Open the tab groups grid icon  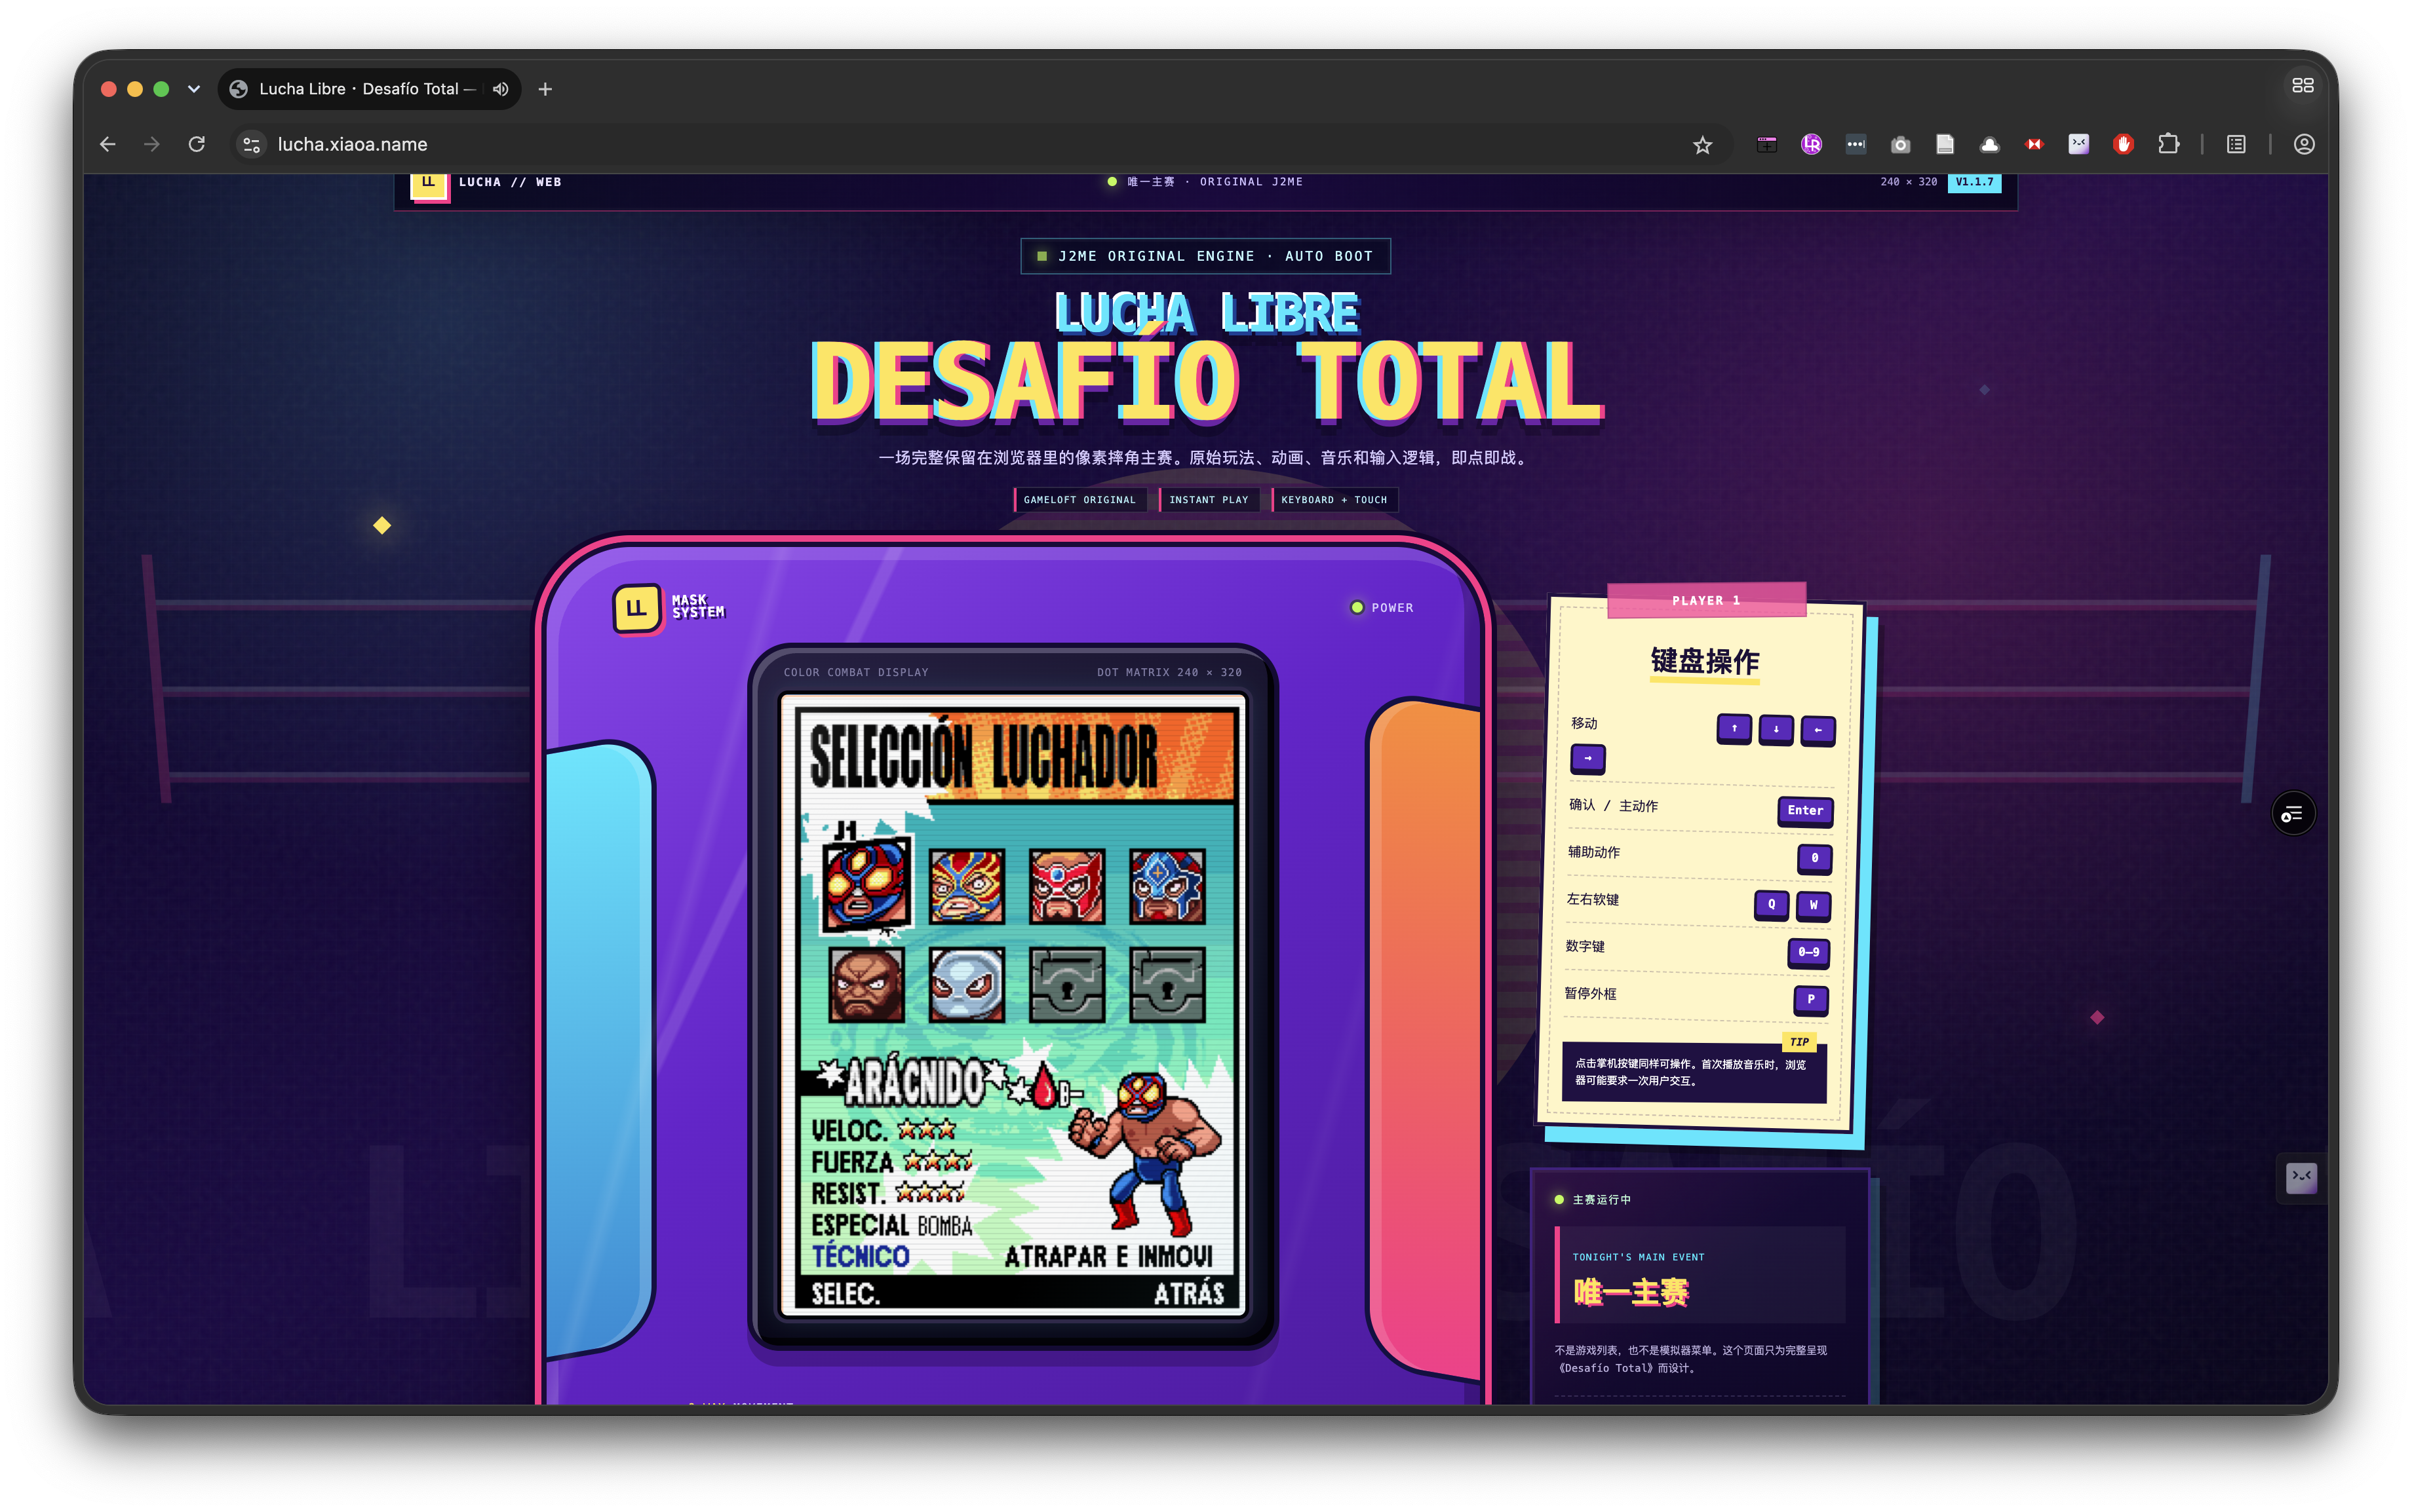(2303, 86)
